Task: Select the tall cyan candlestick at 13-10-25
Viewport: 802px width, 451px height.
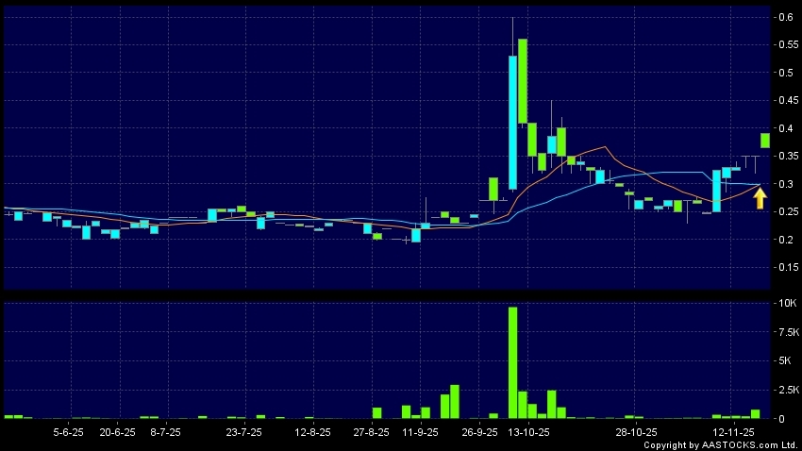Action: click(x=512, y=123)
